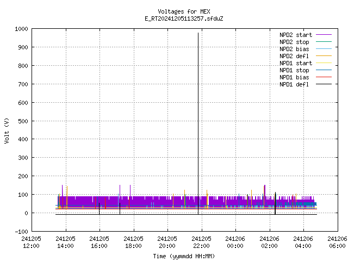Click the 'NPD1 defl' legend label
This screenshot has width=348, height=261.
[x=294, y=85]
